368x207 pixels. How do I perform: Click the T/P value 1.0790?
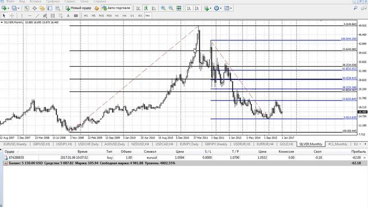coord(235,158)
